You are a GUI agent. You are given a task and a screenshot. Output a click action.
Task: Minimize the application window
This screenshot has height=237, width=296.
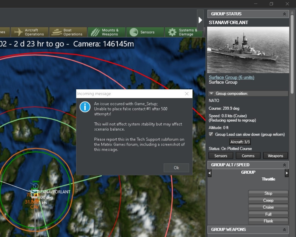(x=256, y=4)
